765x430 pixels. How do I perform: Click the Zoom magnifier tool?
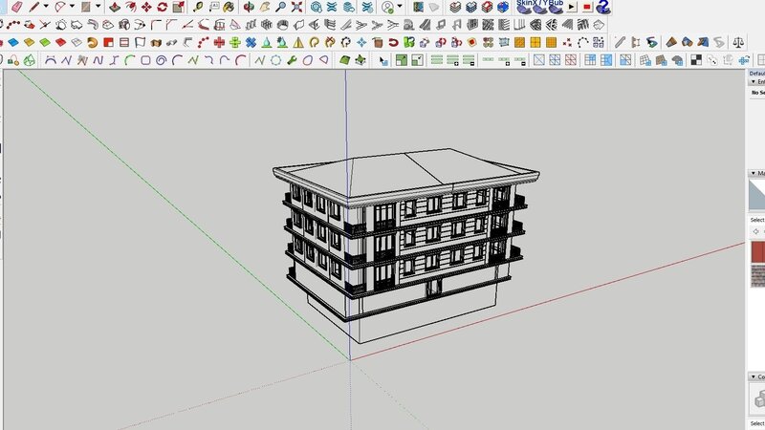tap(278, 7)
